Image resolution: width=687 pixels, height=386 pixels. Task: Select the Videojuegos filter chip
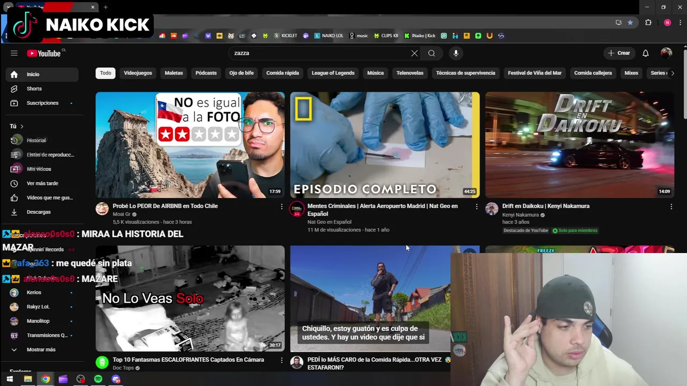coord(138,73)
